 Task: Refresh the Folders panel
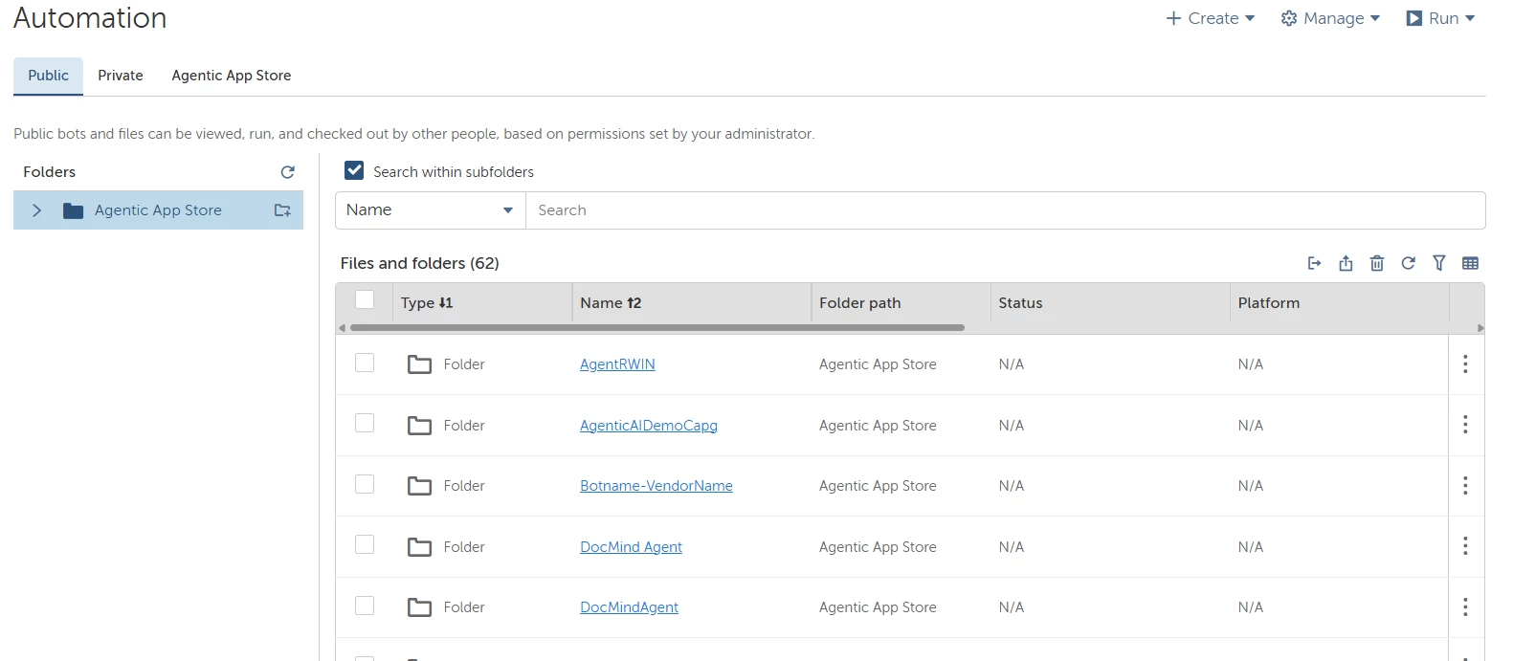pyautogui.click(x=287, y=172)
